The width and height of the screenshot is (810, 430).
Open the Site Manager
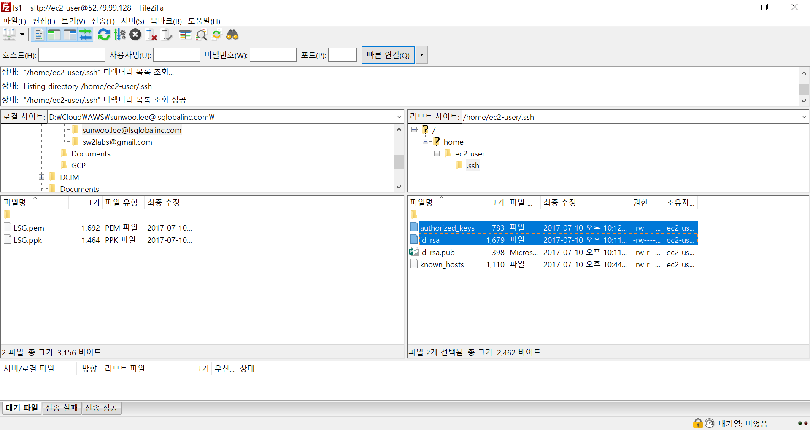click(9, 35)
